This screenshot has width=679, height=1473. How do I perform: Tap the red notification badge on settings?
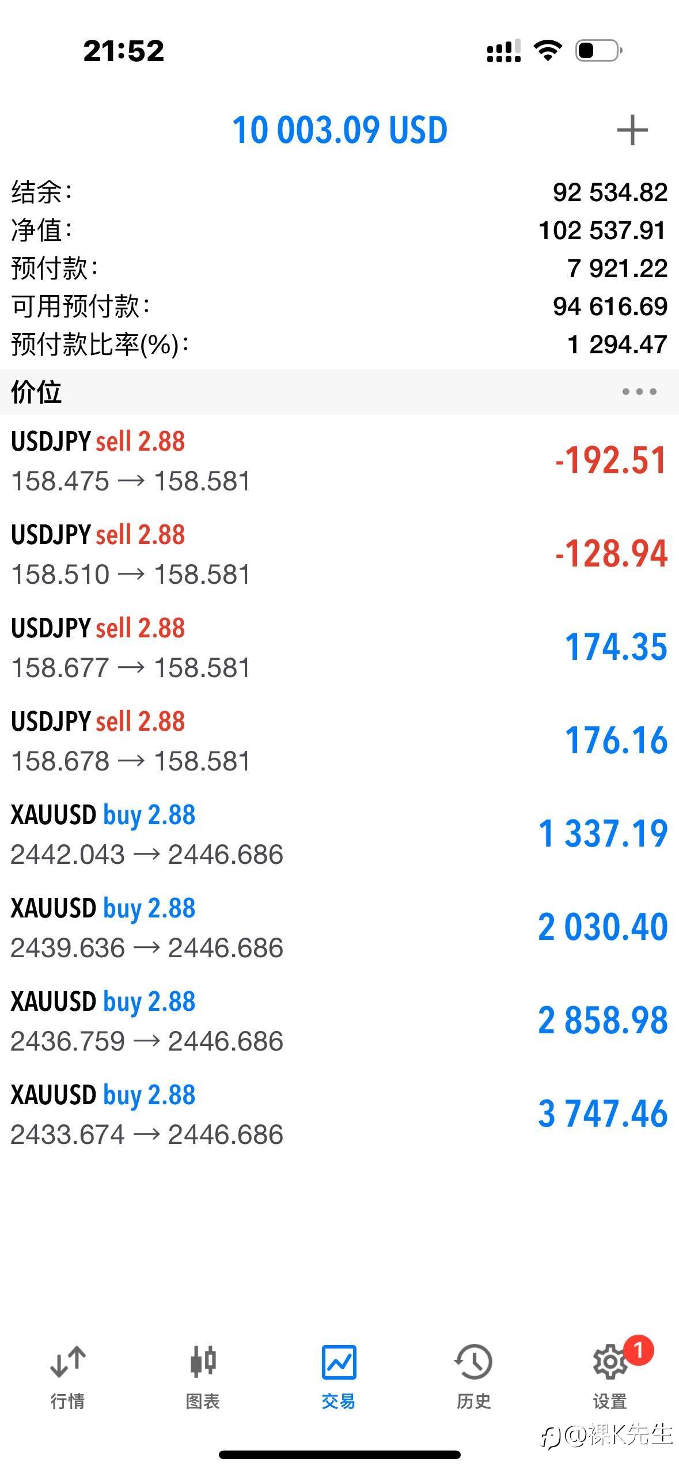click(x=638, y=1350)
